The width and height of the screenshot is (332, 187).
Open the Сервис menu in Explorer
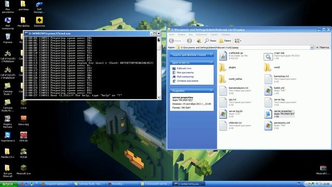(214, 34)
